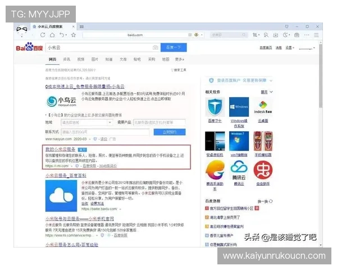Click the 小鸟云 logo image
The height and width of the screenshot is (270, 337).
(x=61, y=101)
